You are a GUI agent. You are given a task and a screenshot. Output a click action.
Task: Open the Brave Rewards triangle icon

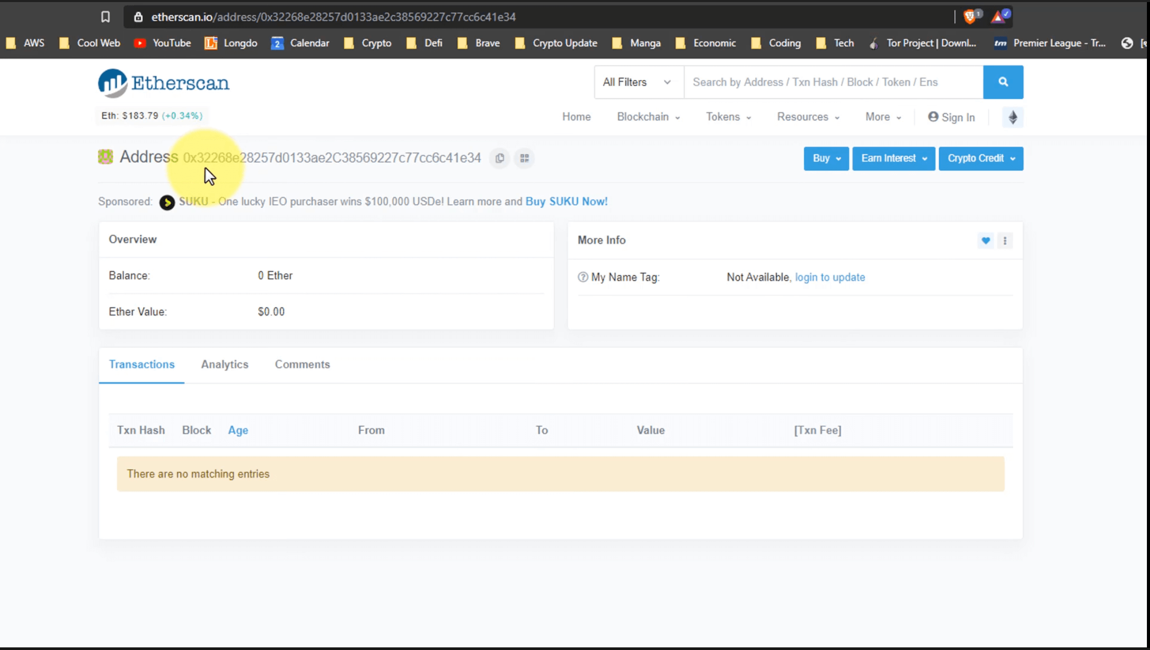(x=999, y=17)
